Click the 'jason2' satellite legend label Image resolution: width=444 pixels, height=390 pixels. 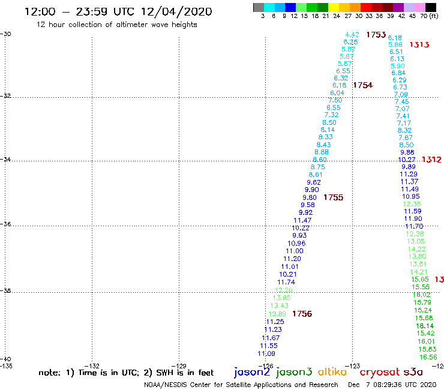[x=252, y=372]
